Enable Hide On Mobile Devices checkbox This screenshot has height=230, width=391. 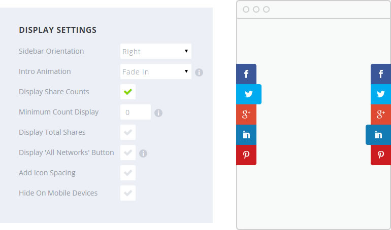[128, 193]
